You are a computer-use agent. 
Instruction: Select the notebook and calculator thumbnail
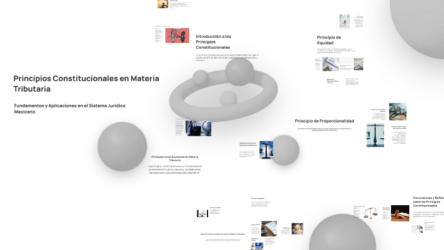pos(269,229)
